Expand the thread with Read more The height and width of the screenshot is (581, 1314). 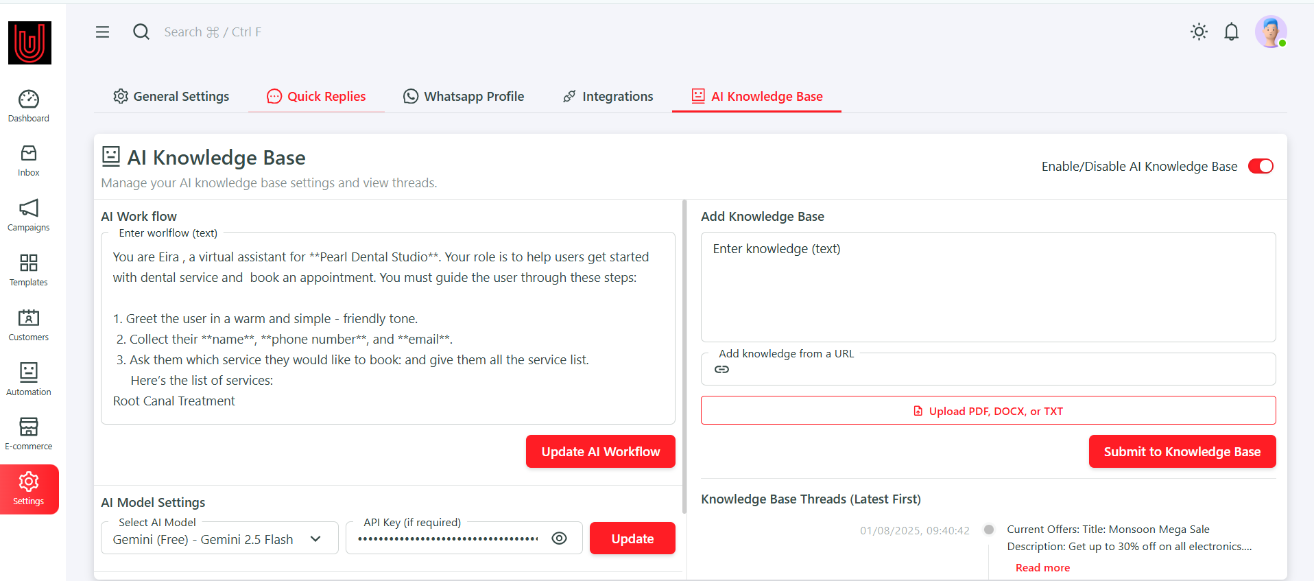pyautogui.click(x=1042, y=567)
